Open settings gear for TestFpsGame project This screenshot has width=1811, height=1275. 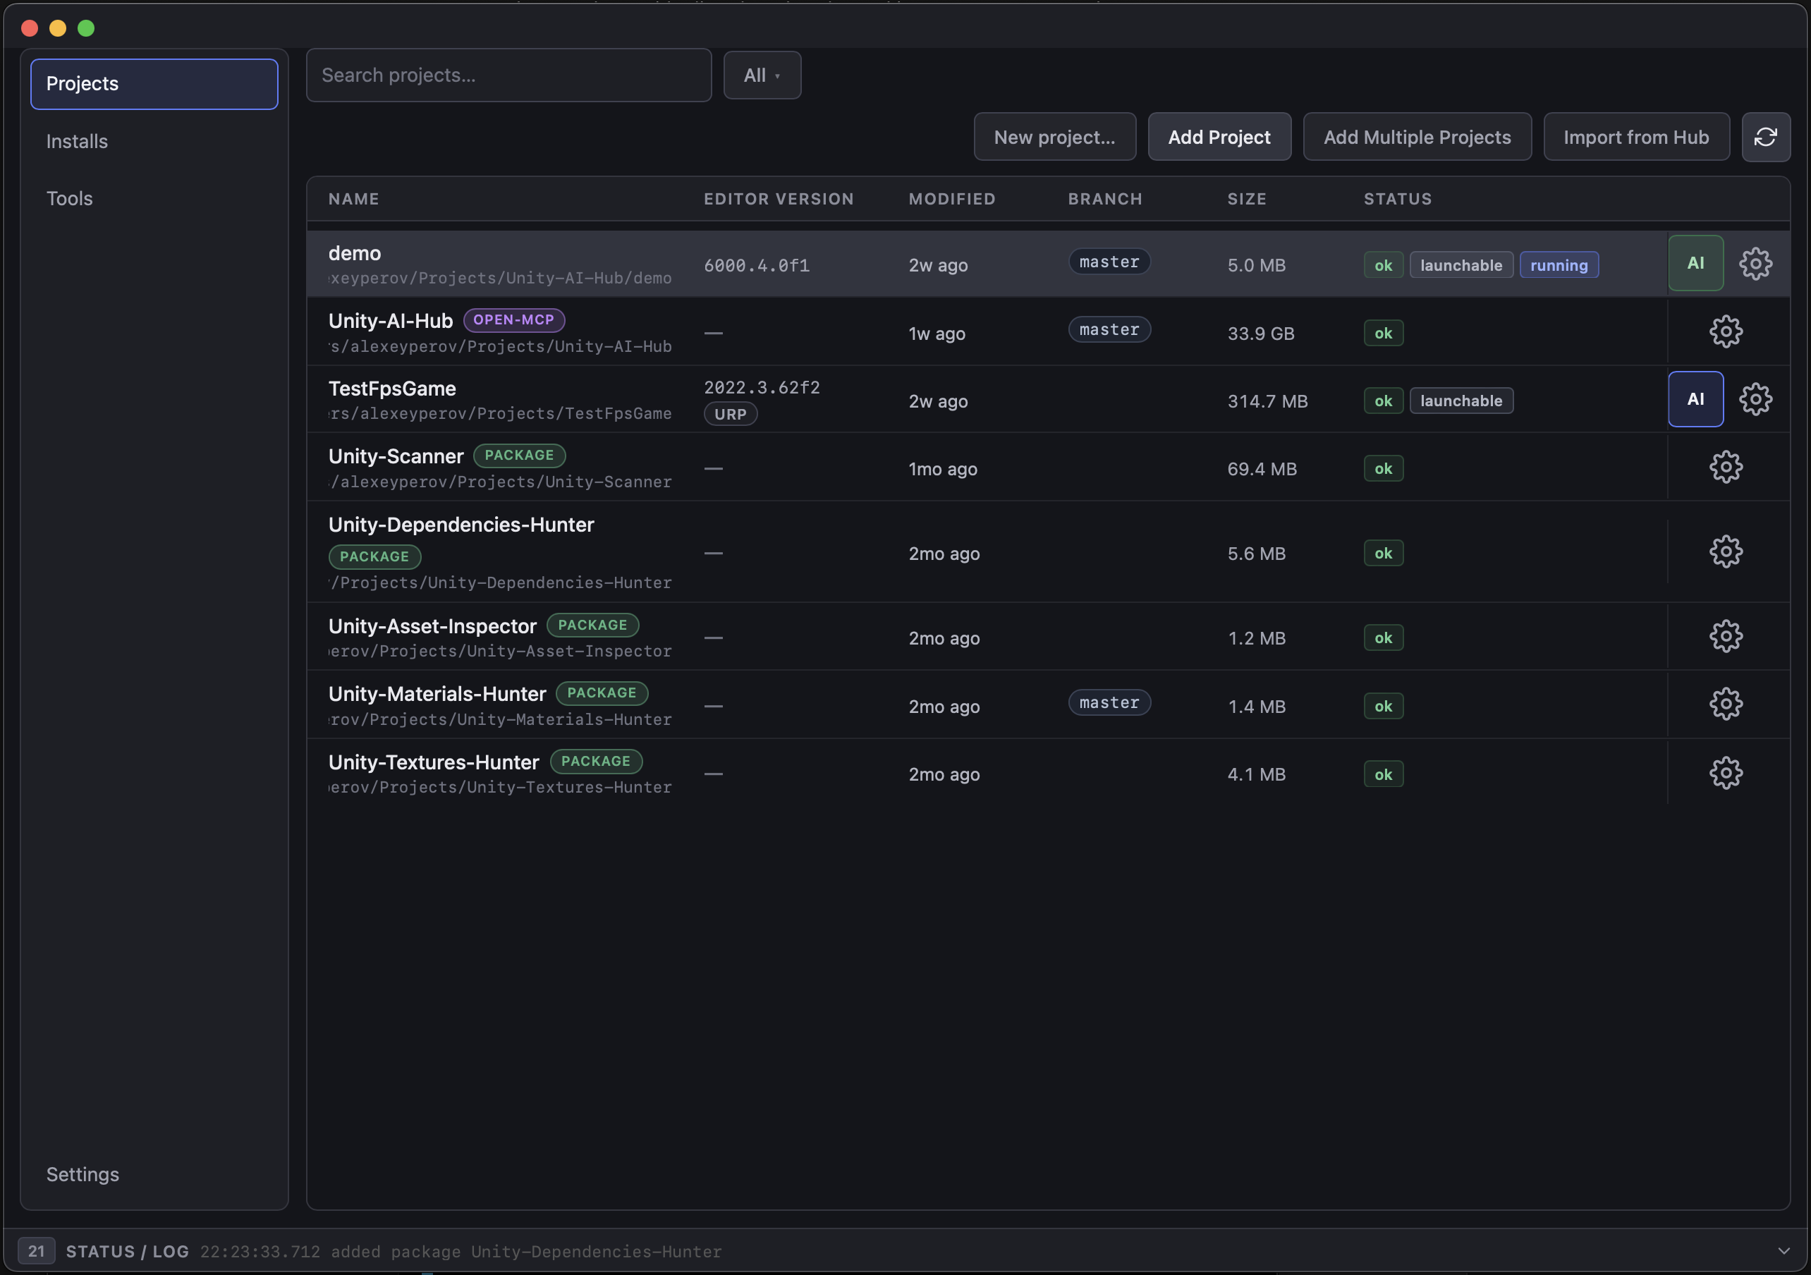(1755, 399)
